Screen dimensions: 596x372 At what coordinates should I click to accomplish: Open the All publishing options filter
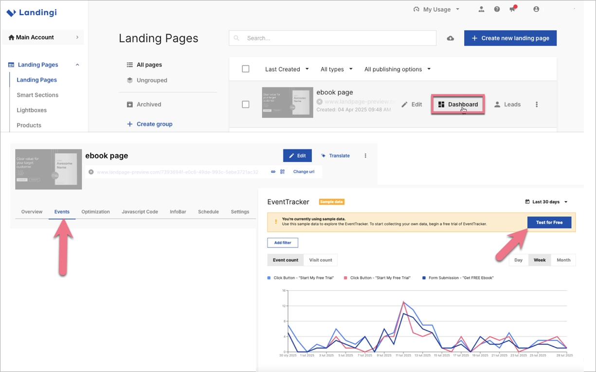click(x=397, y=69)
